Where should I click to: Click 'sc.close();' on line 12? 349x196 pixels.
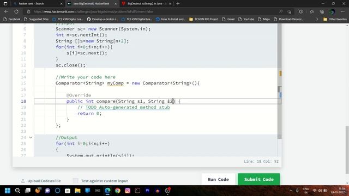click(70, 65)
